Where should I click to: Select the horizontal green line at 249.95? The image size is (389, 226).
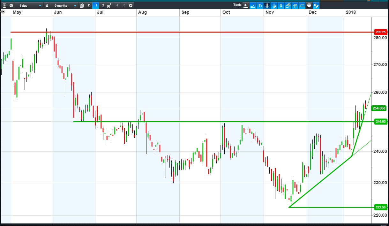[223, 122]
